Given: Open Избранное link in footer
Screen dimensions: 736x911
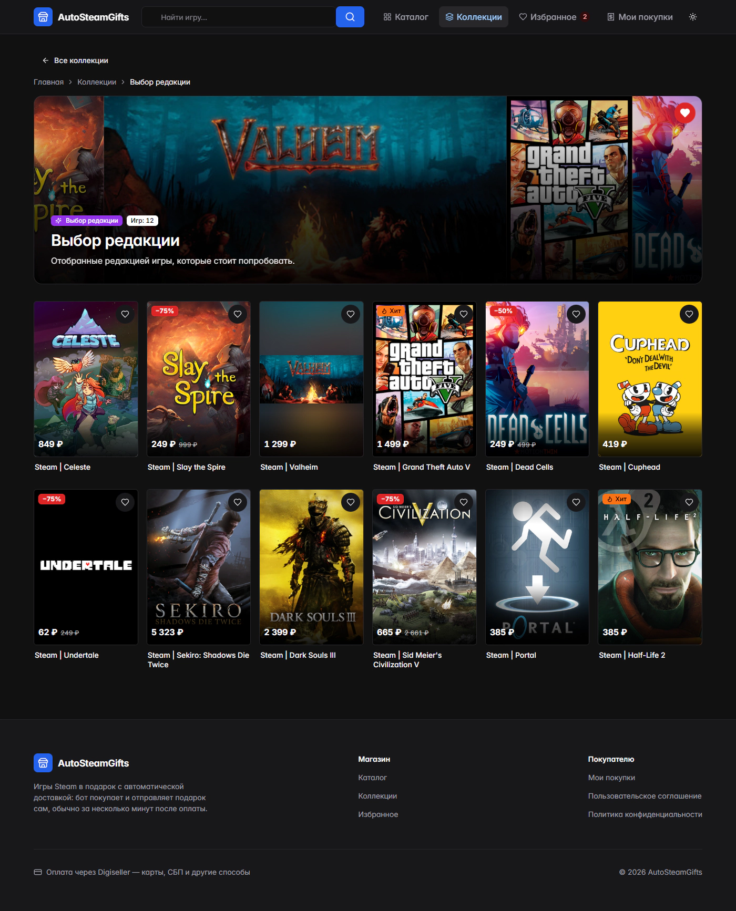Looking at the screenshot, I should pyautogui.click(x=378, y=814).
